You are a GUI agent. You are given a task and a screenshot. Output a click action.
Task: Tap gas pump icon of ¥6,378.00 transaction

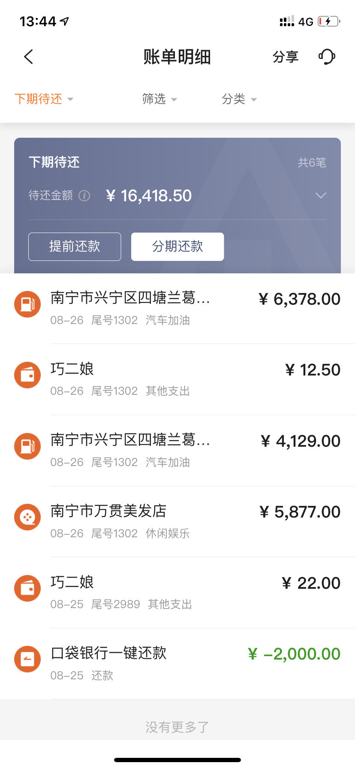(x=27, y=304)
